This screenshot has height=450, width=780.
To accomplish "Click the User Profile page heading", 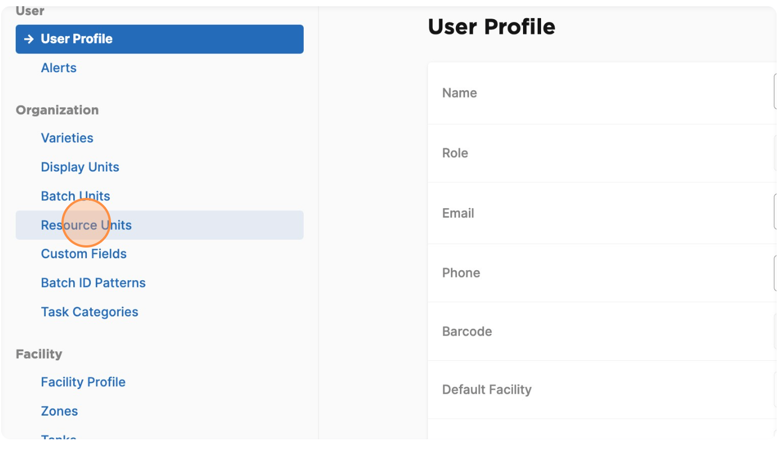I will click(x=491, y=27).
